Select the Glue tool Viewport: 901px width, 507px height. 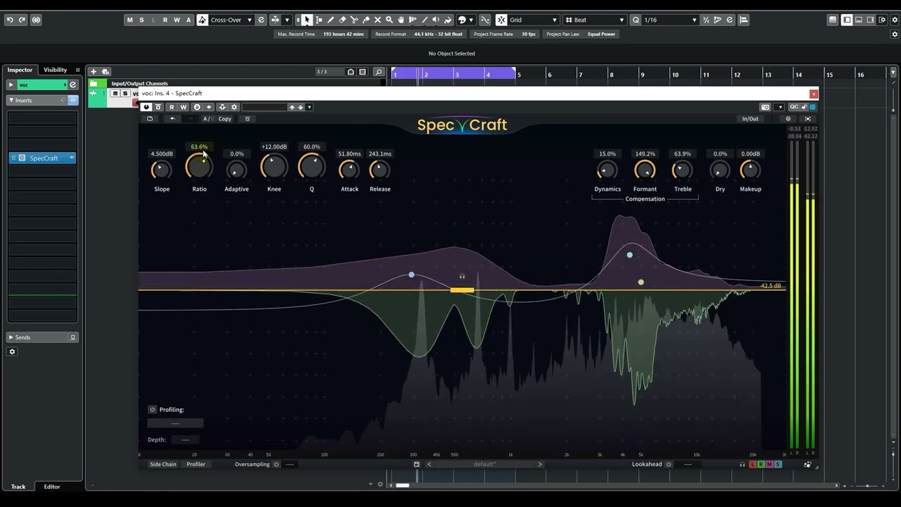(366, 20)
